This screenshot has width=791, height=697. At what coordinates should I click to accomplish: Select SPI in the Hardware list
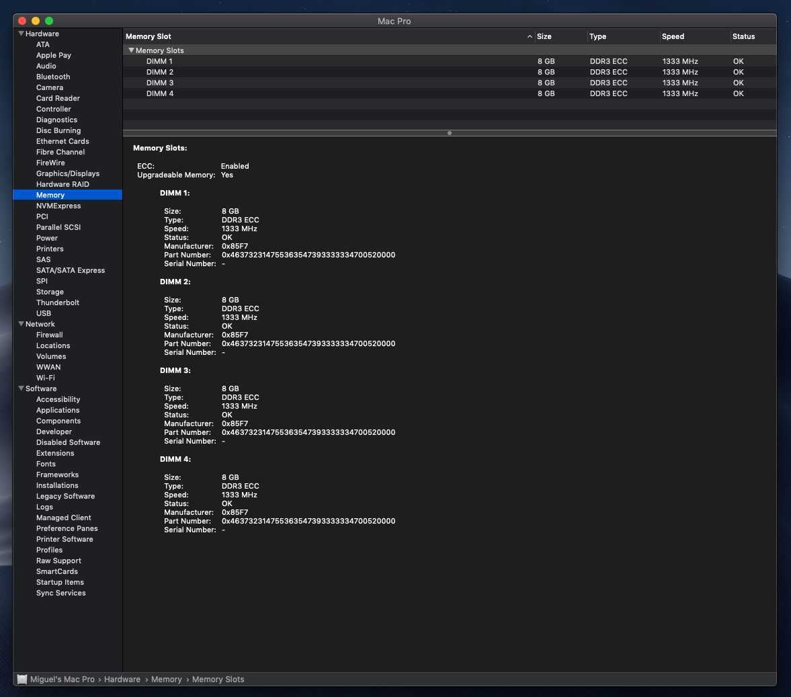coord(42,281)
